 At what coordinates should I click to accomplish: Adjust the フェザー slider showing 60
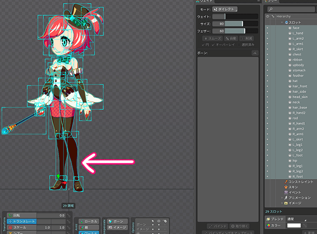click(235, 31)
